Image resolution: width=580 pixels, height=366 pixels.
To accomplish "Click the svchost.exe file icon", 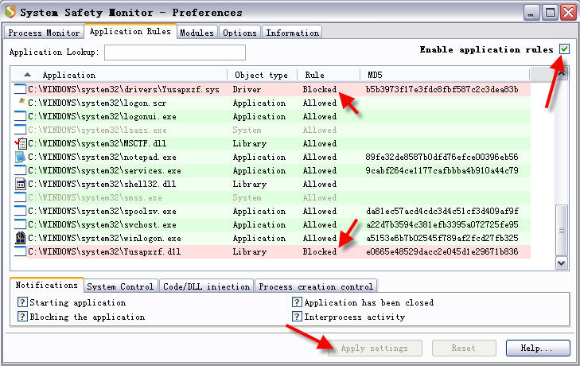I will pos(20,224).
